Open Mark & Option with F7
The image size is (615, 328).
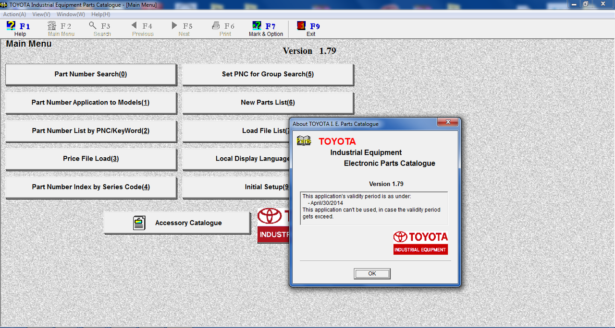[257, 26]
